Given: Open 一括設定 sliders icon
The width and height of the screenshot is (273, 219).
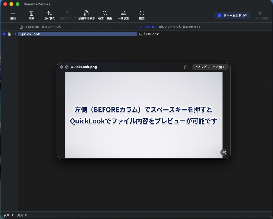Looking at the screenshot, I should pyautogui.click(x=123, y=13).
